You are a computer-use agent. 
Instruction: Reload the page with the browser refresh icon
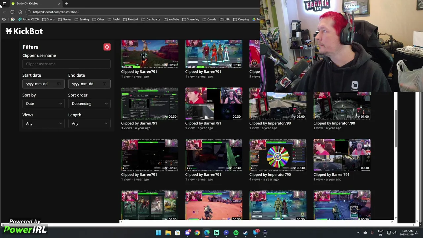pyautogui.click(x=12, y=12)
